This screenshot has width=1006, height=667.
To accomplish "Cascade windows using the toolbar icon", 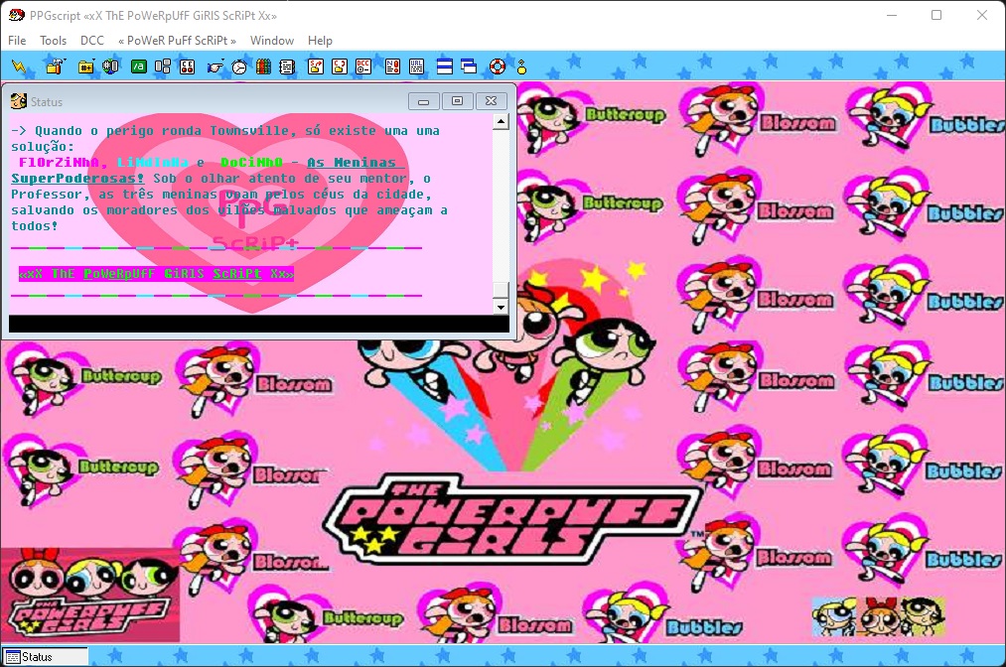I will coord(469,67).
